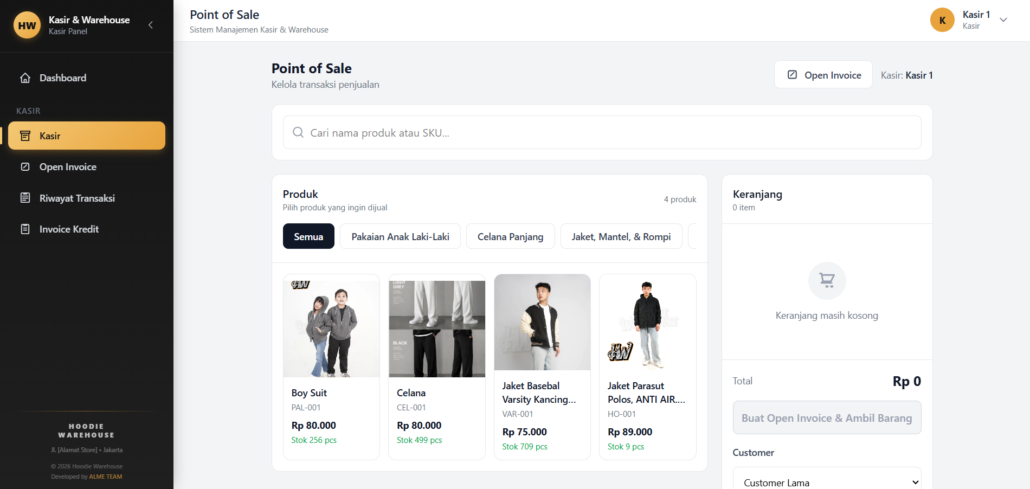Collapse the sidebar with the chevron arrow
The width and height of the screenshot is (1030, 489).
click(151, 25)
